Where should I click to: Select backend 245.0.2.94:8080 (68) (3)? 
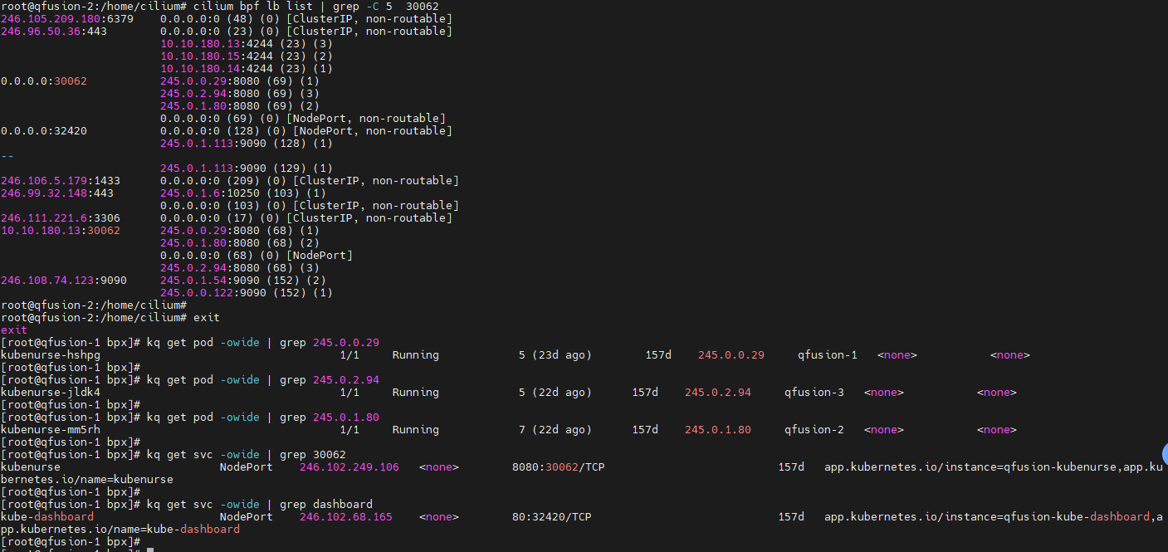(x=239, y=267)
